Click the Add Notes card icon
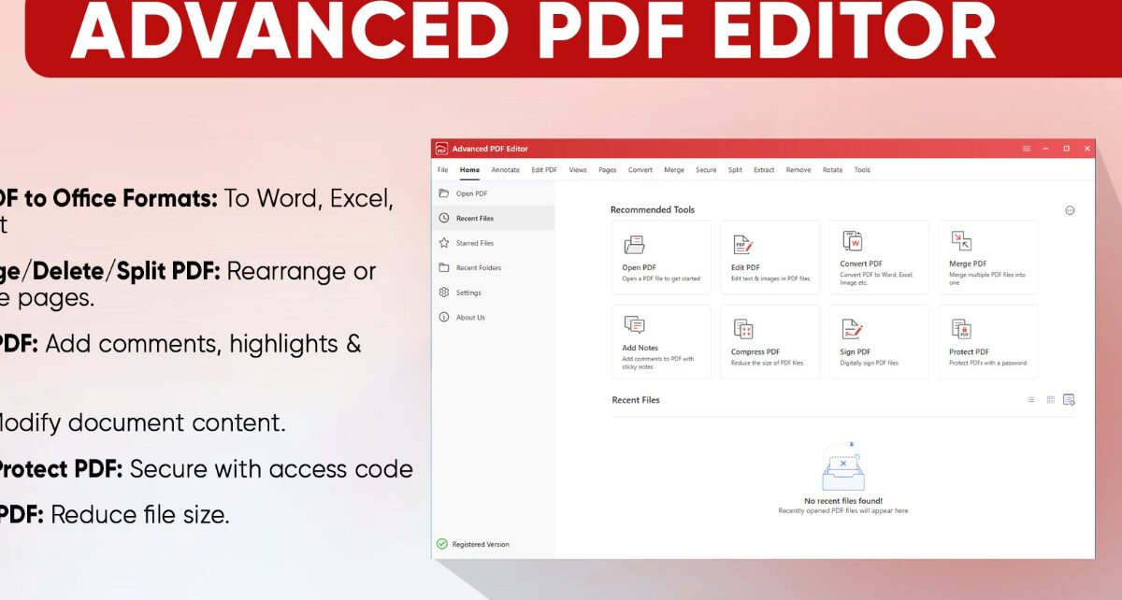 click(x=634, y=325)
